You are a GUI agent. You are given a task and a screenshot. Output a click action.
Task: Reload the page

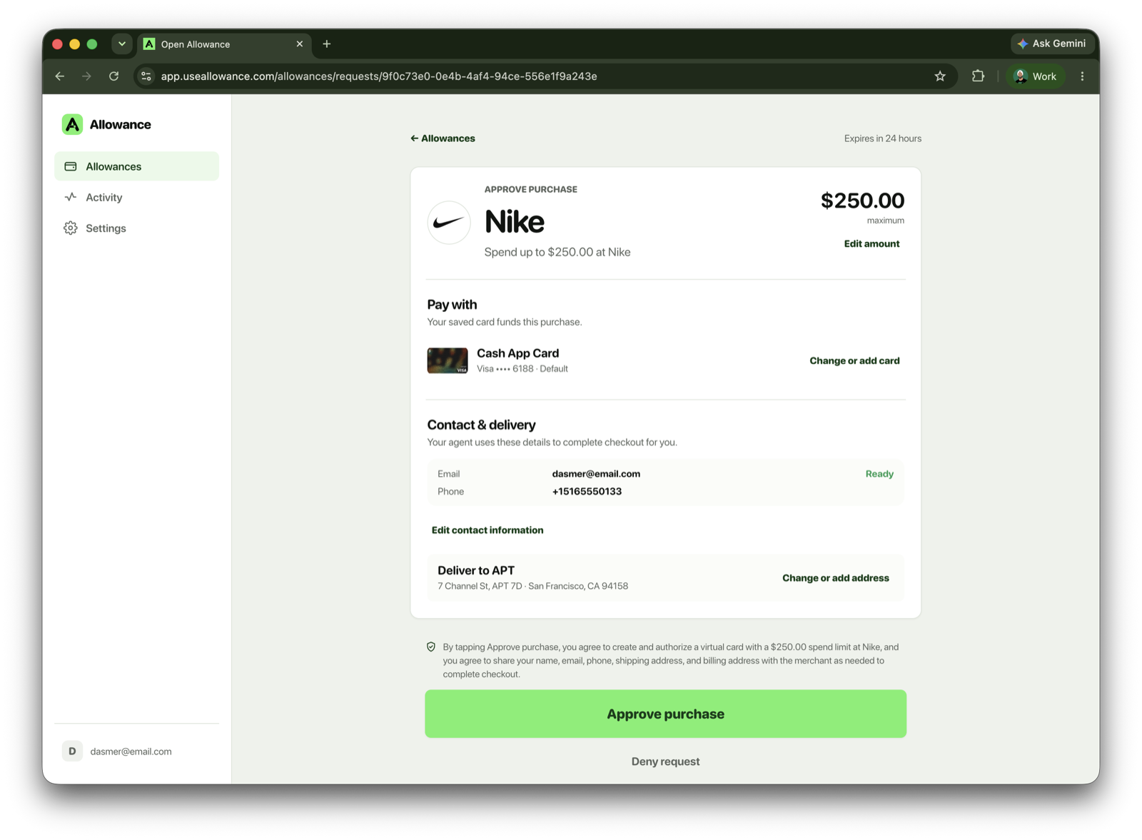pos(113,76)
